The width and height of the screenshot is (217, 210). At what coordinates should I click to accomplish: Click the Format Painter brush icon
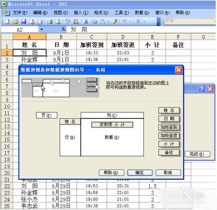click(115, 22)
